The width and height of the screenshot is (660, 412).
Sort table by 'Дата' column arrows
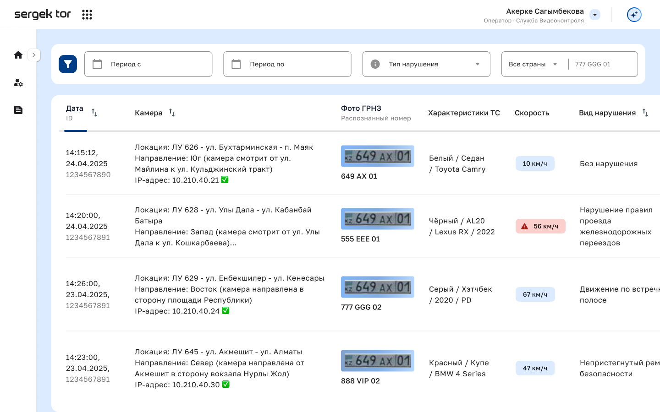tap(94, 113)
